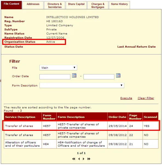
Task: Select the Share Capital tab
Action: click(x=76, y=5)
